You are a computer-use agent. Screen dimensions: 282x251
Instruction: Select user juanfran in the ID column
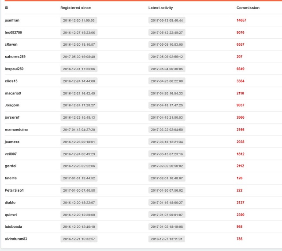tap(12, 20)
